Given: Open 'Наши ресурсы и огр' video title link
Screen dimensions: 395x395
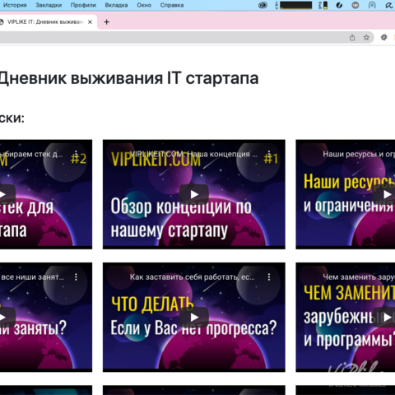Looking at the screenshot, I should click(359, 154).
